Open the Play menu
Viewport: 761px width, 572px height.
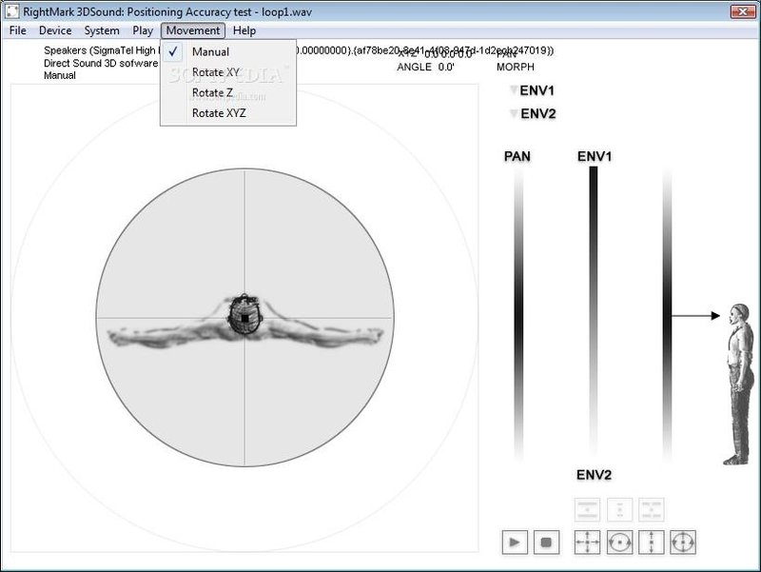click(143, 30)
